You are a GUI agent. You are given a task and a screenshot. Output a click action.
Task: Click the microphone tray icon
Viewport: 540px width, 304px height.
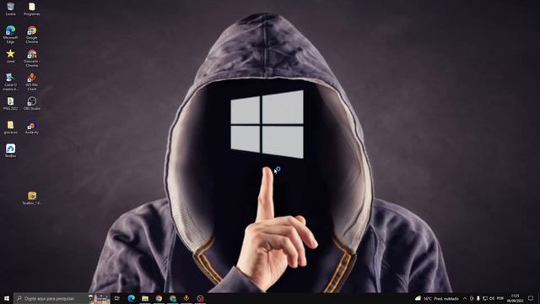pos(478,298)
